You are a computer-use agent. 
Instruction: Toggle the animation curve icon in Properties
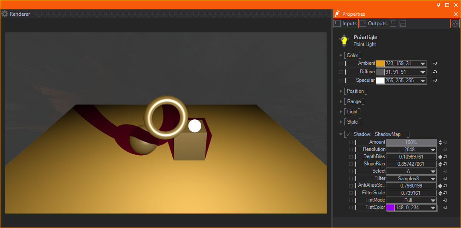click(455, 24)
